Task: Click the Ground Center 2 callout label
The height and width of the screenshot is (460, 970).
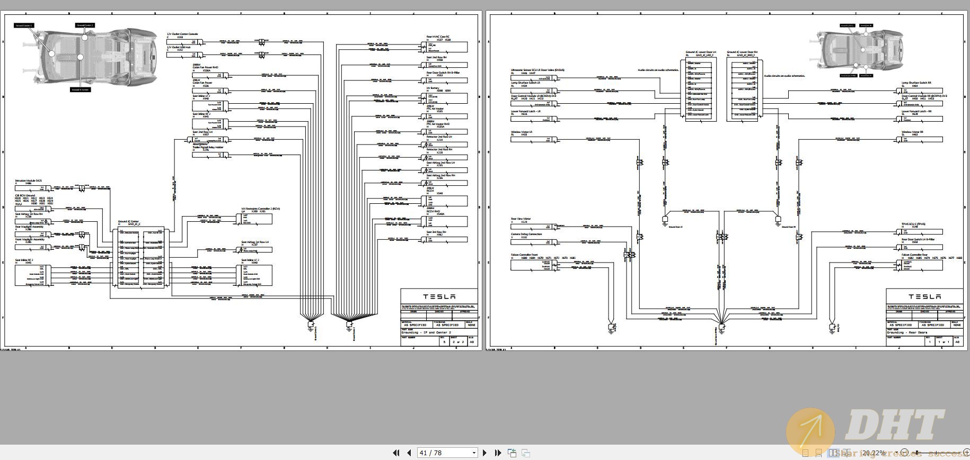Action: (x=85, y=25)
